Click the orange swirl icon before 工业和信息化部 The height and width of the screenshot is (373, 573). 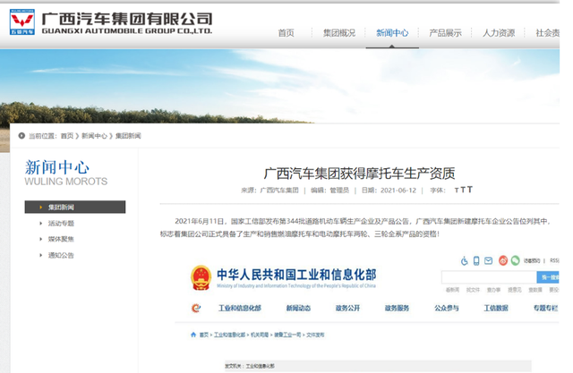coord(196,308)
